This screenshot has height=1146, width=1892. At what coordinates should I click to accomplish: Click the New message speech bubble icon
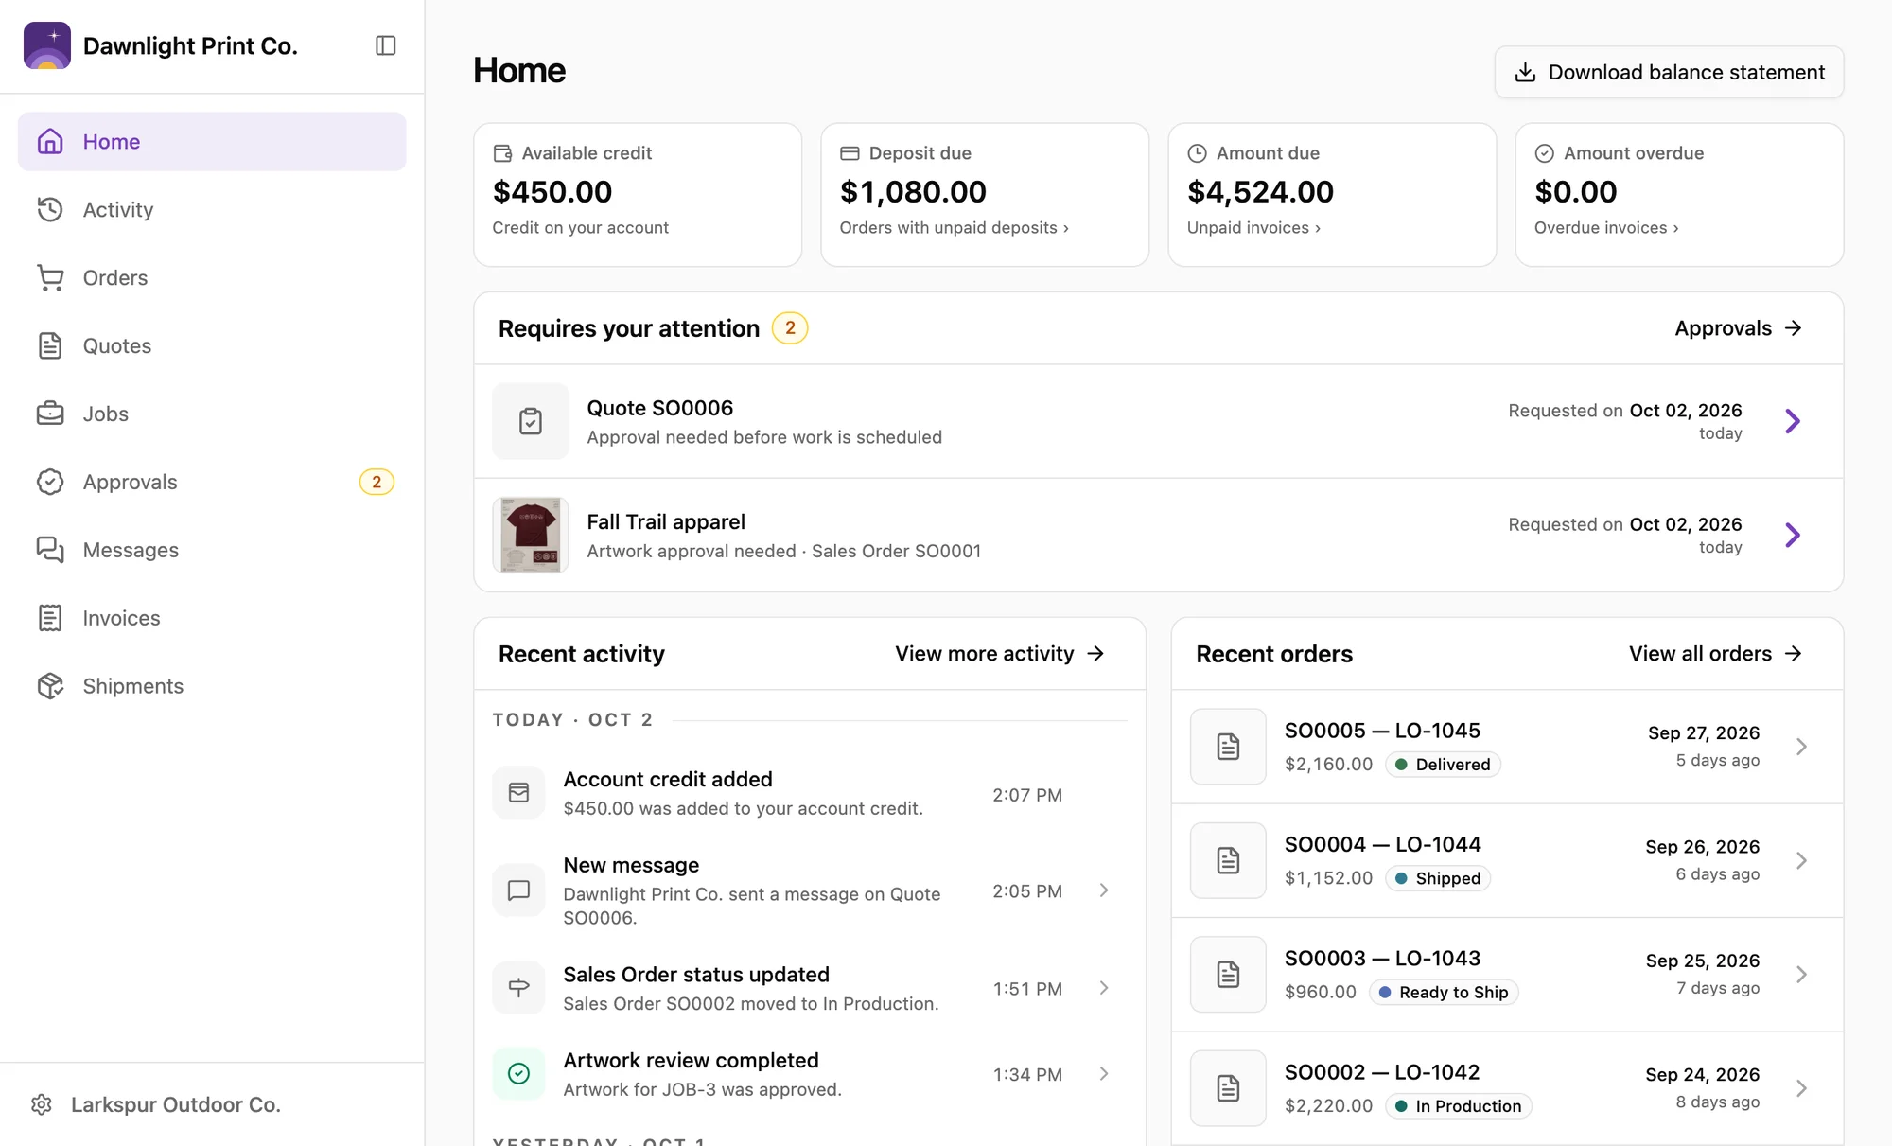coord(518,890)
